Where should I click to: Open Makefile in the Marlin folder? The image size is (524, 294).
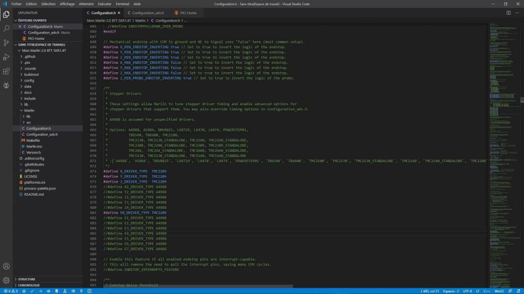[33, 141]
